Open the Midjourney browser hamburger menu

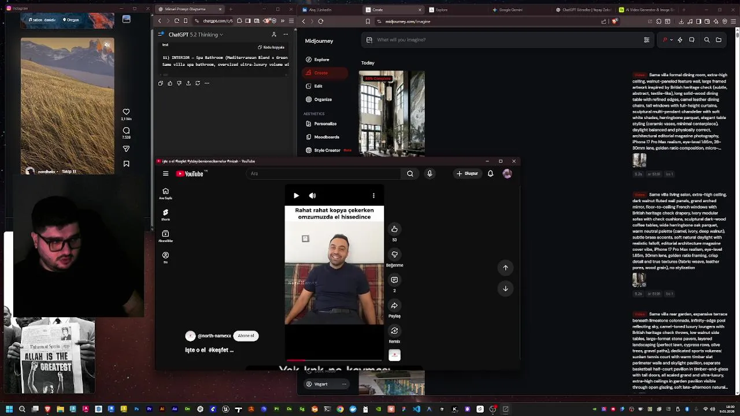point(733,21)
